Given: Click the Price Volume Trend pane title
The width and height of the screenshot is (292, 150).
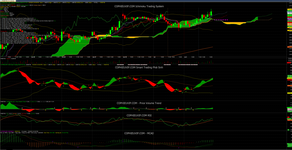Looking at the screenshot, I should [139, 103].
